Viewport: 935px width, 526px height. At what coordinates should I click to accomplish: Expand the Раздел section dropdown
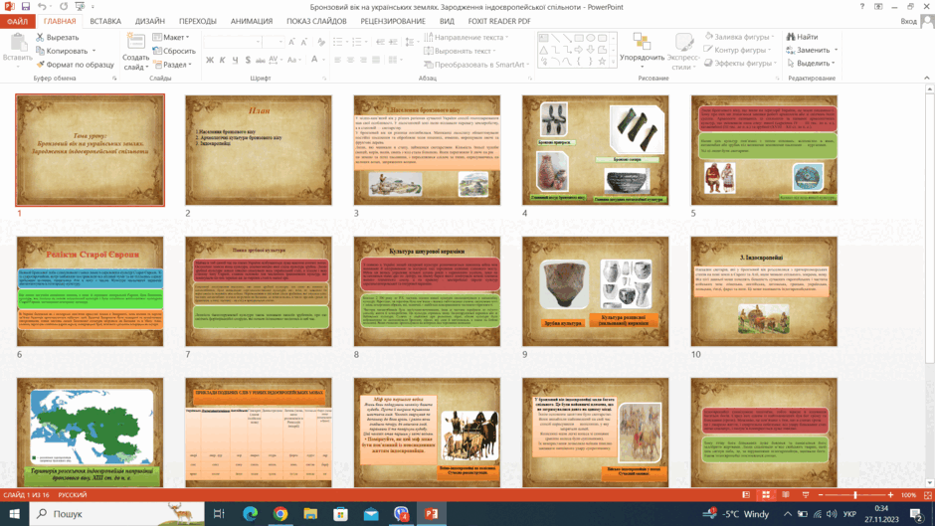[173, 65]
